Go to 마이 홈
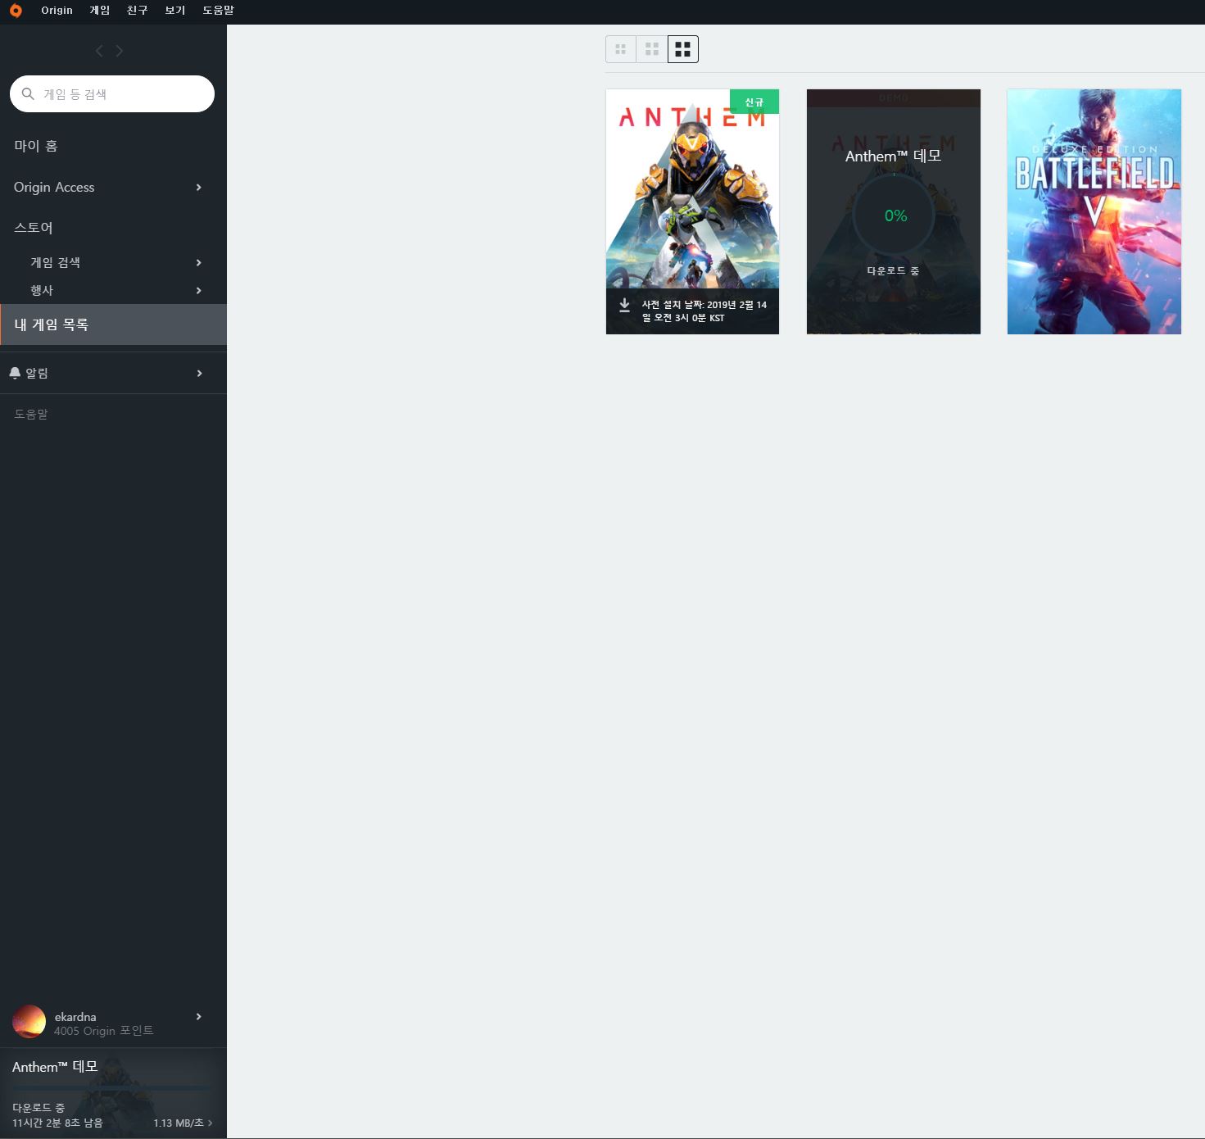1205x1139 pixels. [36, 146]
